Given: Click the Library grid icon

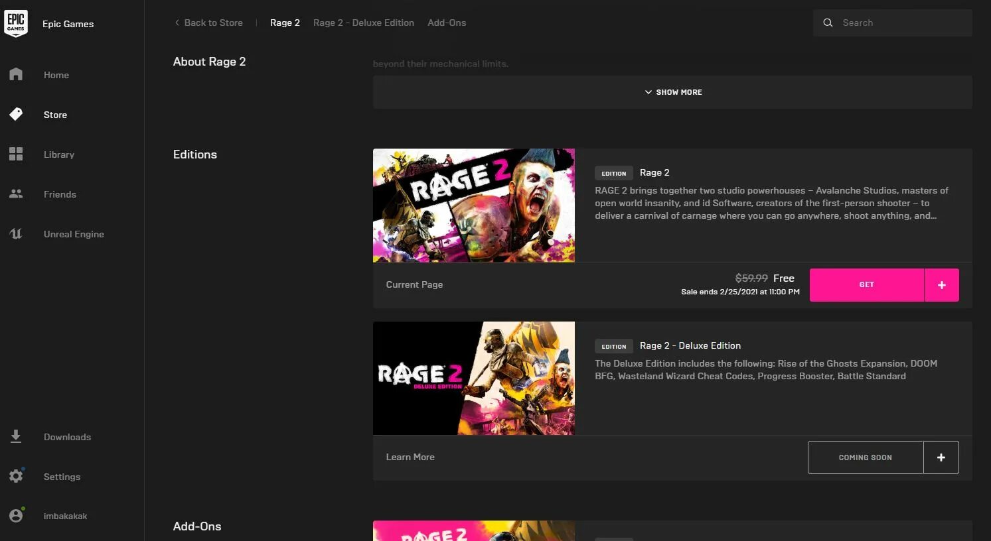Looking at the screenshot, I should point(16,154).
